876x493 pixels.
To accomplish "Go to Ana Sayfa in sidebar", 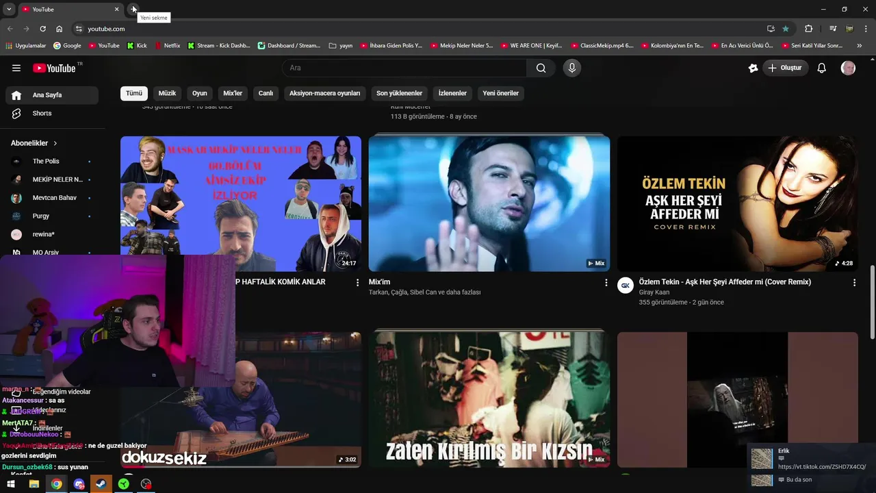I will coord(52,95).
